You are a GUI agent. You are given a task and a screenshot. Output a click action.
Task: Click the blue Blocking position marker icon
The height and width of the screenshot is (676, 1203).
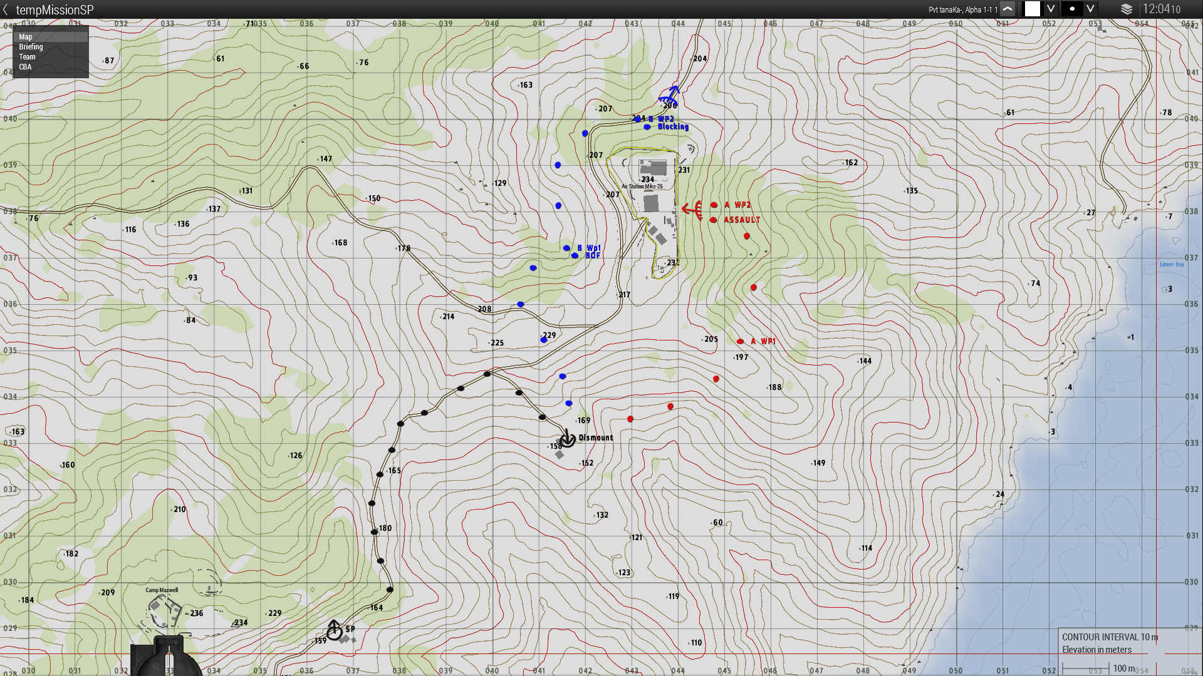(x=670, y=96)
